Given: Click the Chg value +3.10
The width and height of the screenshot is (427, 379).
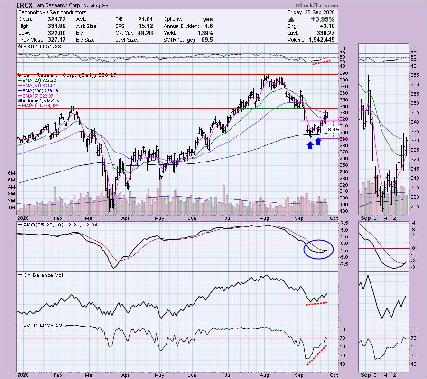Looking at the screenshot, I should tap(327, 26).
